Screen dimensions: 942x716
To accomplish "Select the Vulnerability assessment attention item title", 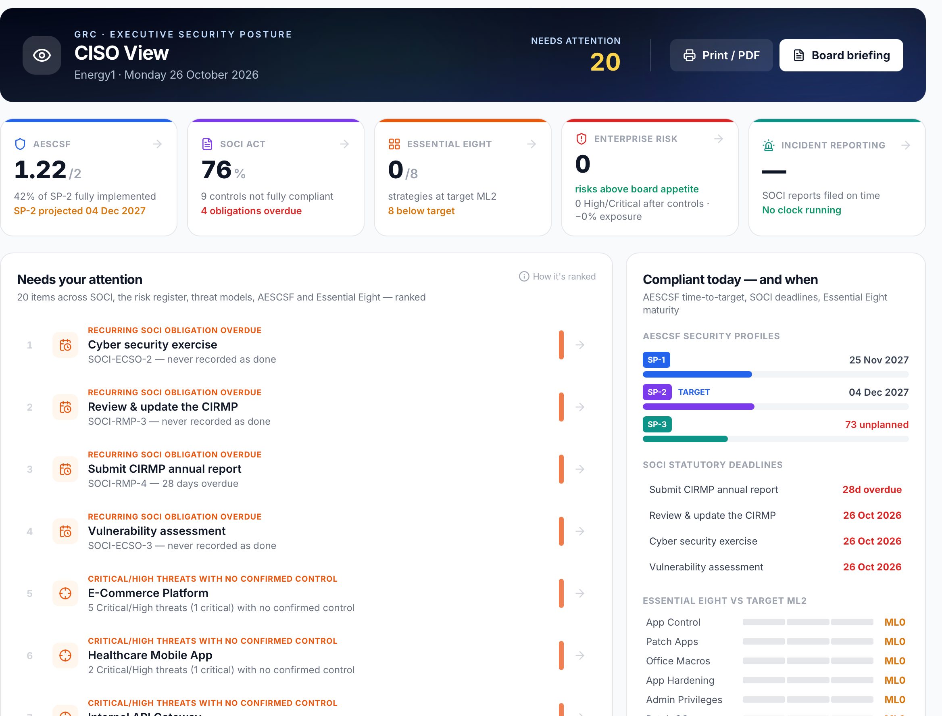I will 157,531.
